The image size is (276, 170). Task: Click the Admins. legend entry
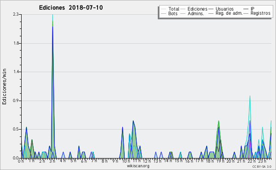pyautogui.click(x=192, y=13)
